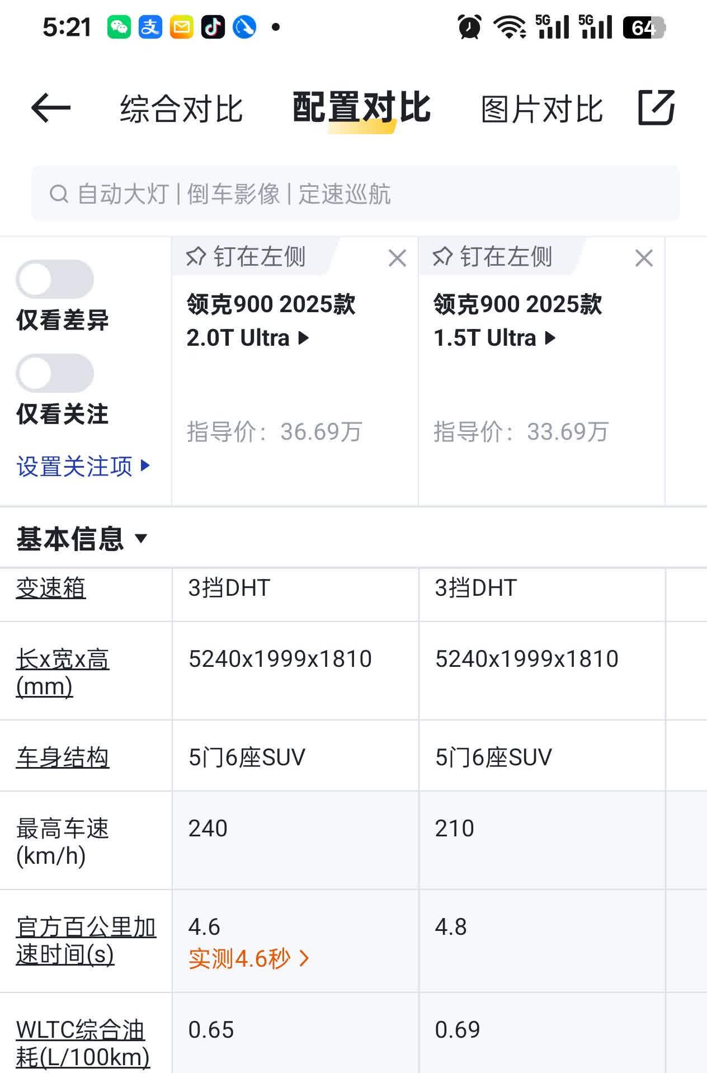Focus the configuration search field

[356, 194]
